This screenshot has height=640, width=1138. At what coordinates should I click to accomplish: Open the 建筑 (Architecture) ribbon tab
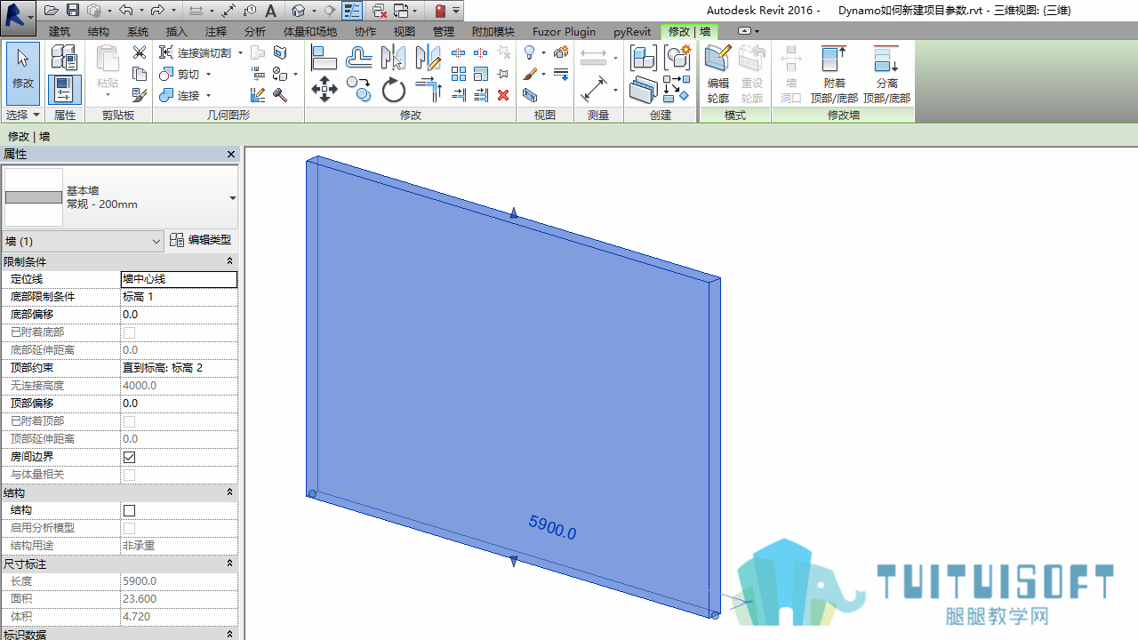click(60, 32)
